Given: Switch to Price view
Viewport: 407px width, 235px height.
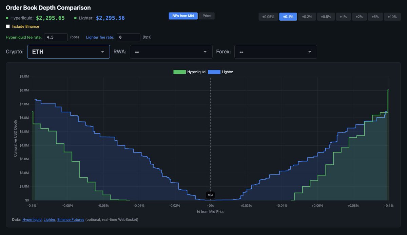Looking at the screenshot, I should point(207,16).
